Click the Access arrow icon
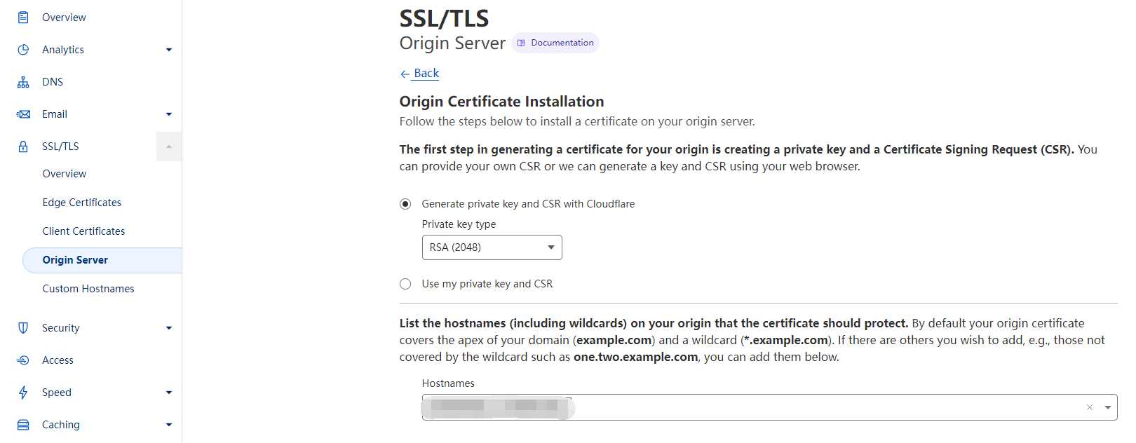Viewport: 1136px width, 443px height. pyautogui.click(x=23, y=360)
